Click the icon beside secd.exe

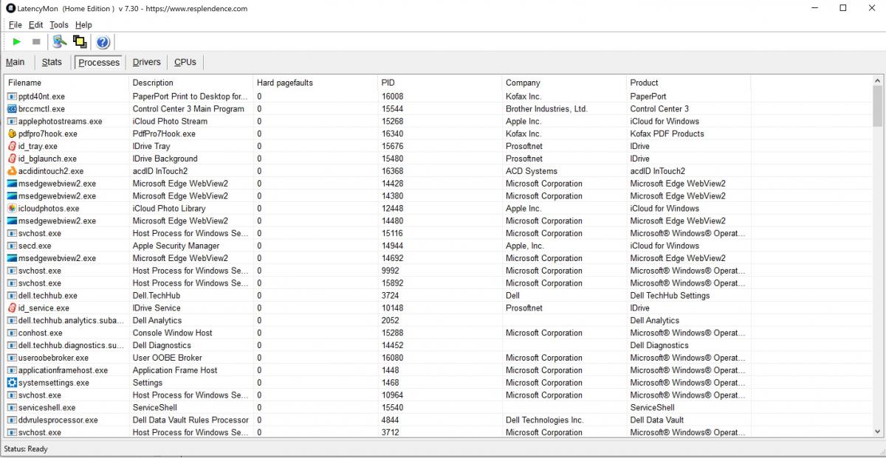pyautogui.click(x=12, y=246)
